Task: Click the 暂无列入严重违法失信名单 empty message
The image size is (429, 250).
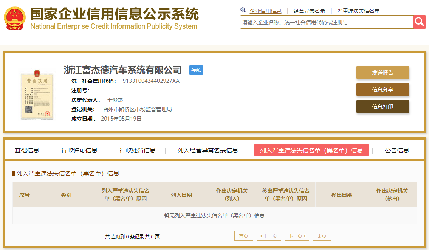Action: point(215,216)
